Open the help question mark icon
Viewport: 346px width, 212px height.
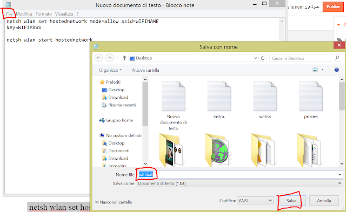pos(336,70)
